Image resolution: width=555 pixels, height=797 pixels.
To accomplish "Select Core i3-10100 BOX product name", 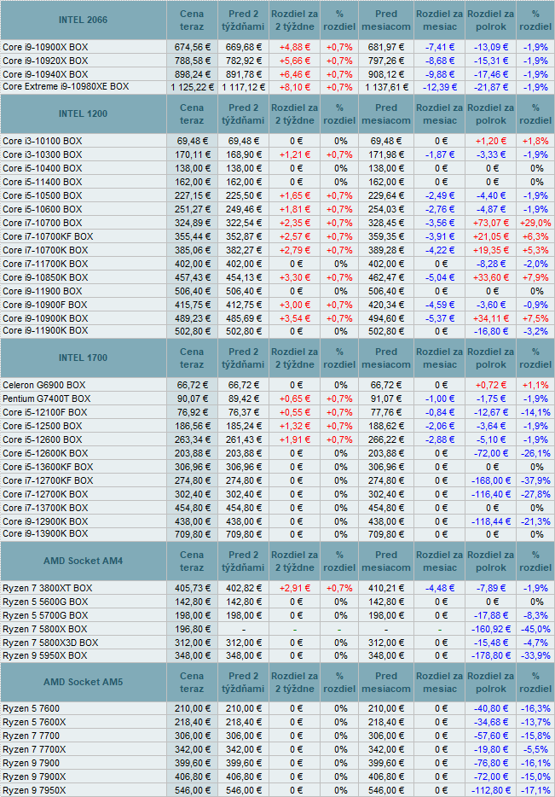I will [x=42, y=142].
